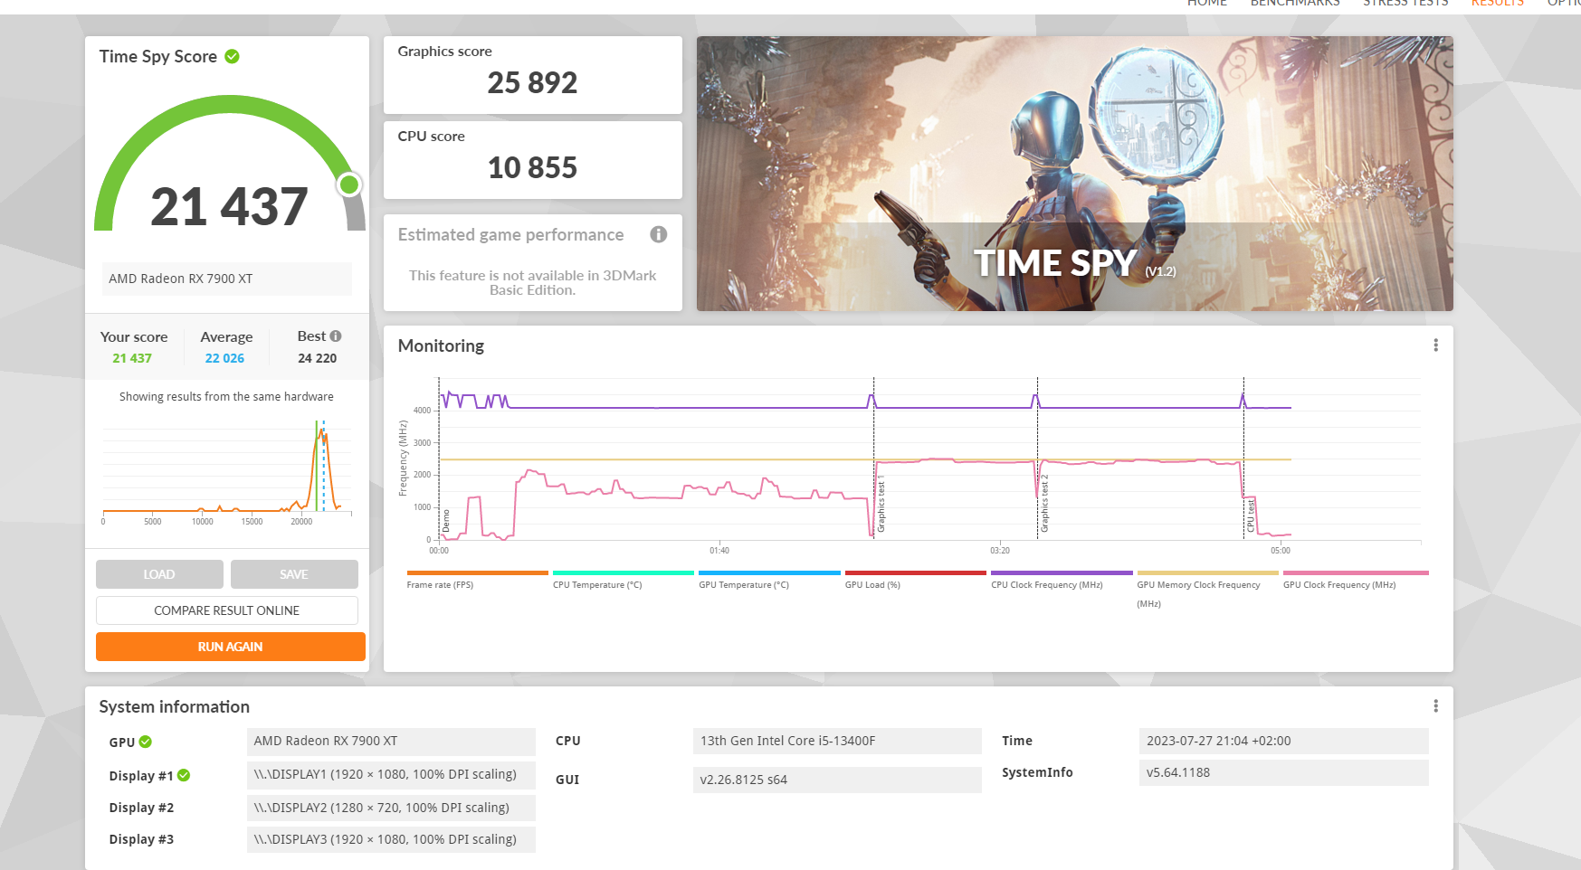Toggle the CPU Clock Frequency legend swatch

click(x=1062, y=572)
